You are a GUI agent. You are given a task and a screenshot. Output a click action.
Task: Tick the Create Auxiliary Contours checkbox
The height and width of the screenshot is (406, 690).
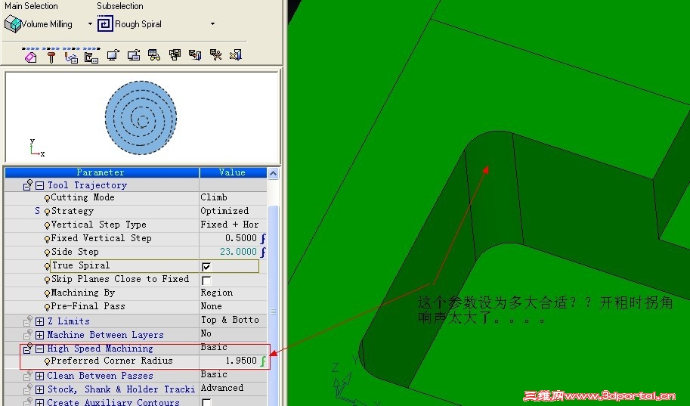click(x=206, y=402)
